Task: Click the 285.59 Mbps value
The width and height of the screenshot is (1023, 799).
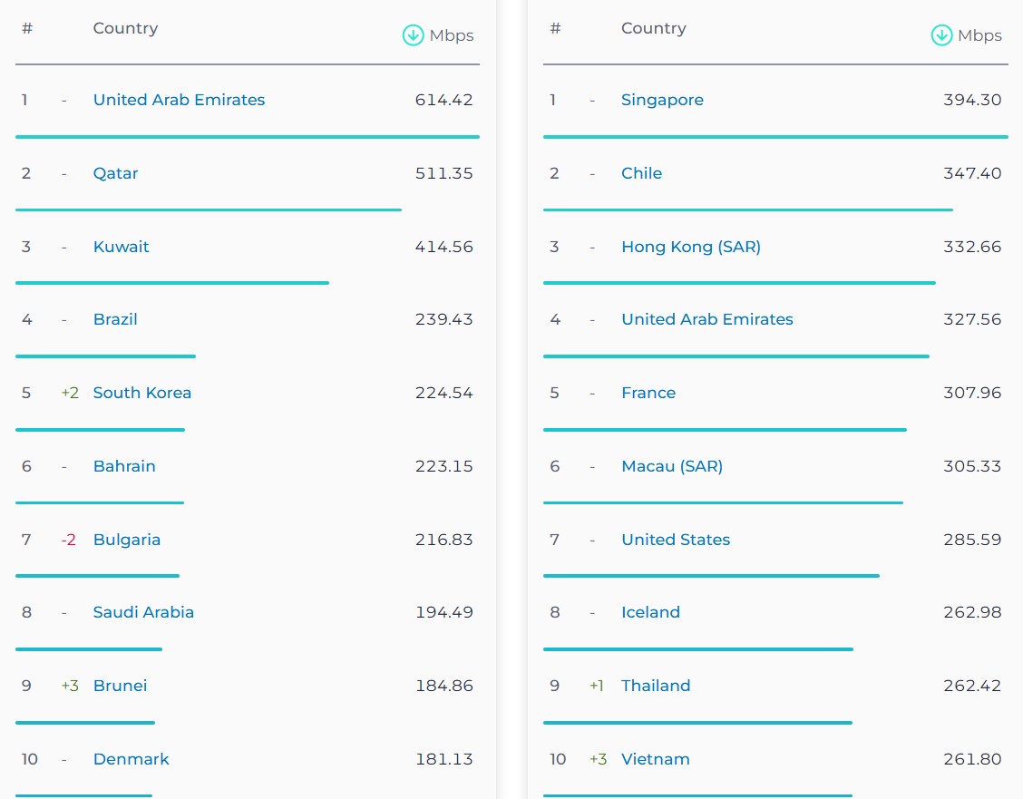Action: coord(972,540)
